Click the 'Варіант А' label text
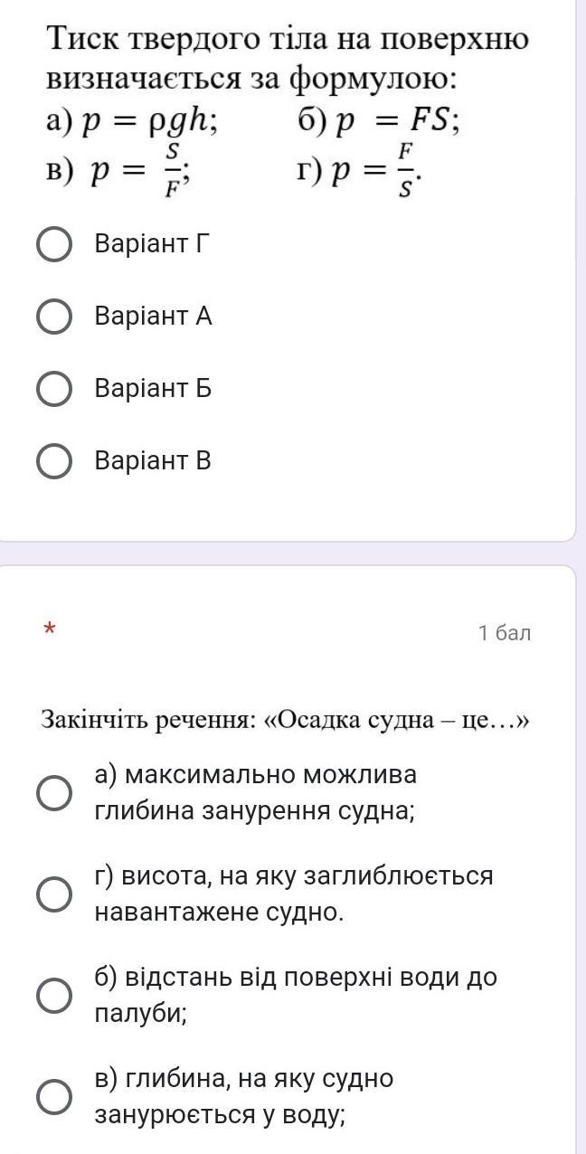 153,317
